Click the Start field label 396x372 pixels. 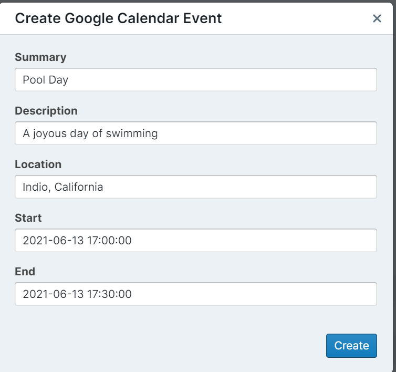(28, 218)
